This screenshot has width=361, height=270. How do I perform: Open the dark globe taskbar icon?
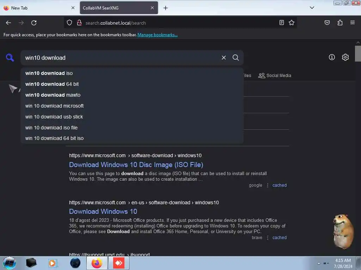tap(75, 263)
